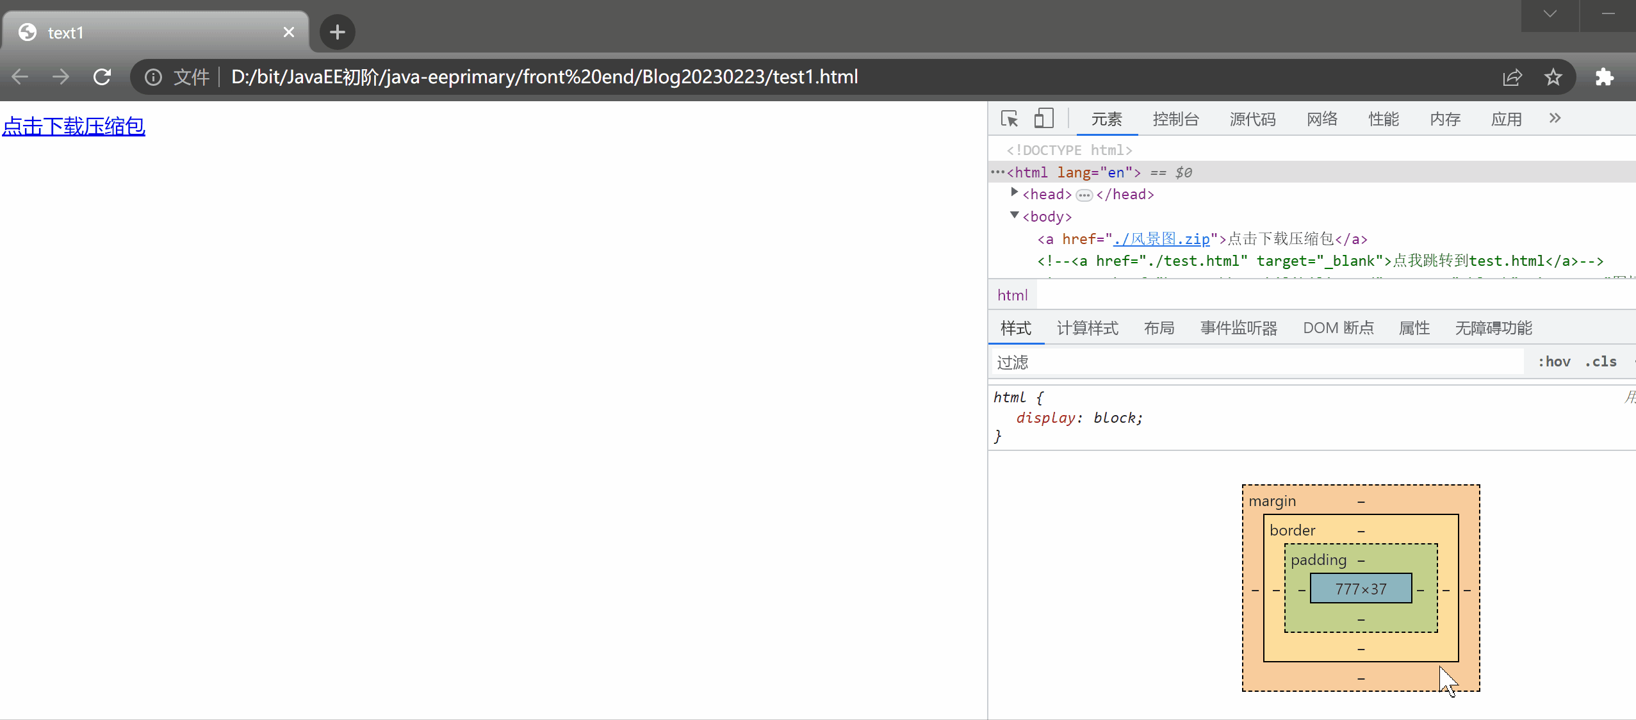Click the globe favicon on text1 tab
The width and height of the screenshot is (1636, 720).
pyautogui.click(x=28, y=32)
